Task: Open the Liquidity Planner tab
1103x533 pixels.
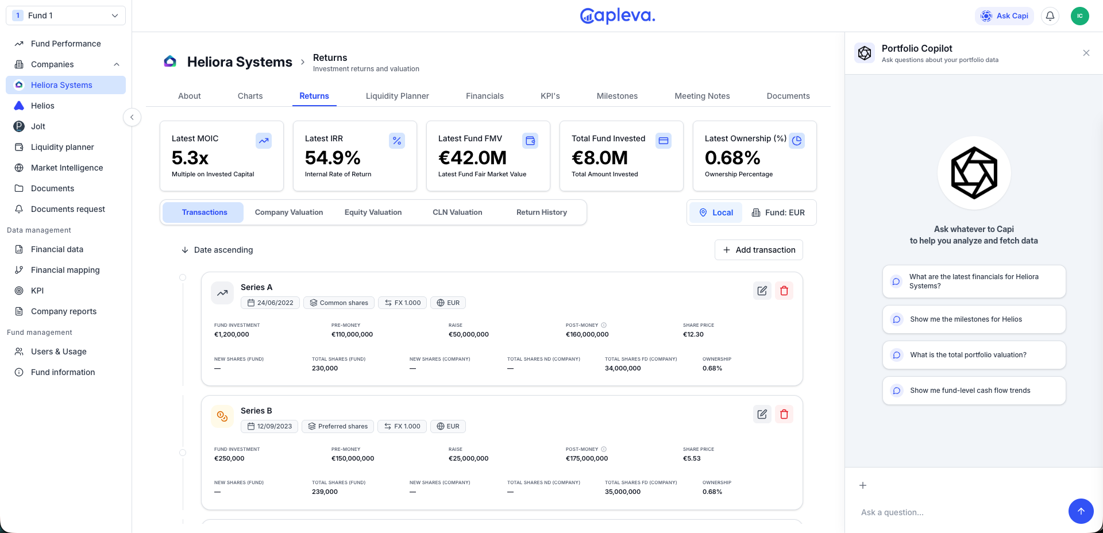Action: [397, 96]
